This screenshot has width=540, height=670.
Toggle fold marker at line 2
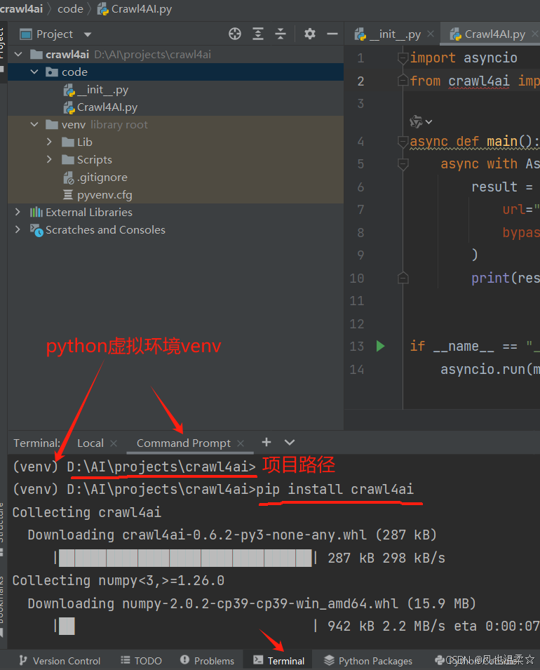[x=403, y=81]
